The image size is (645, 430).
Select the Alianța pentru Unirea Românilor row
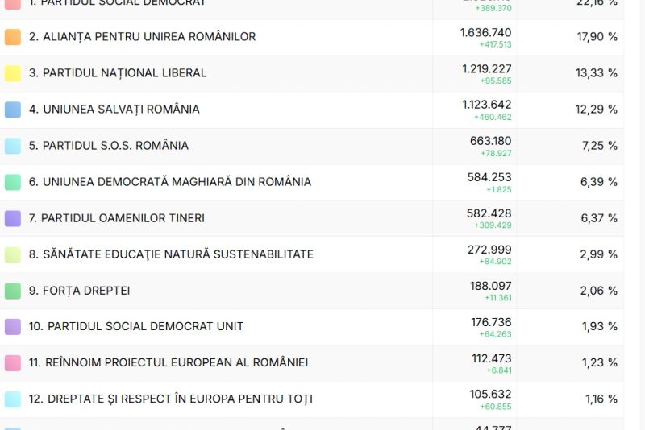point(142,37)
